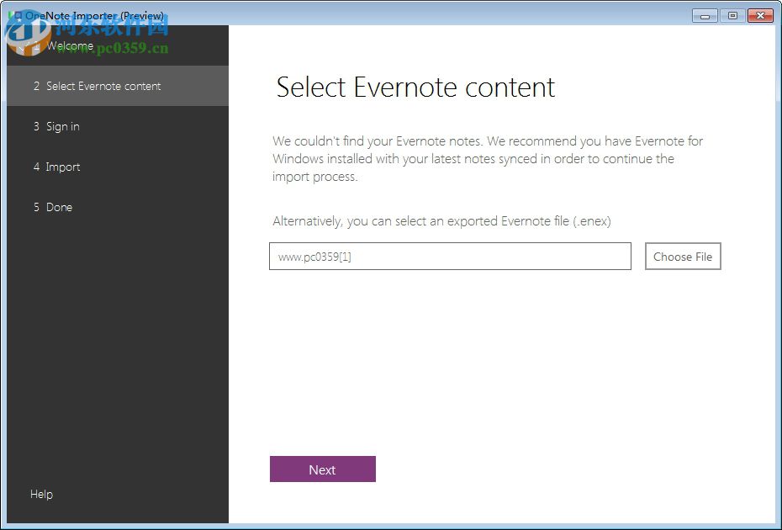The width and height of the screenshot is (782, 530).
Task: Open the Import step
Action: (x=59, y=167)
